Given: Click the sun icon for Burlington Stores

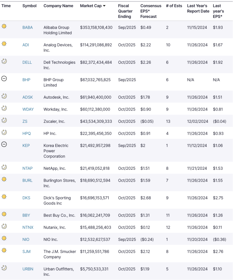Looking at the screenshot, I should [4, 179].
